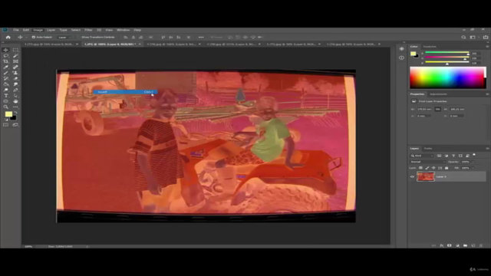The width and height of the screenshot is (491, 276).
Task: Open the Properties panel options menu
Action: 487,94
